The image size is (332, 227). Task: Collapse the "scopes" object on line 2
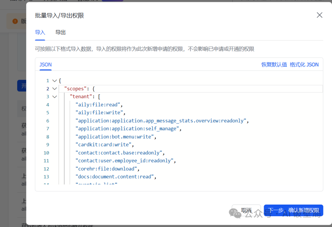pos(55,89)
